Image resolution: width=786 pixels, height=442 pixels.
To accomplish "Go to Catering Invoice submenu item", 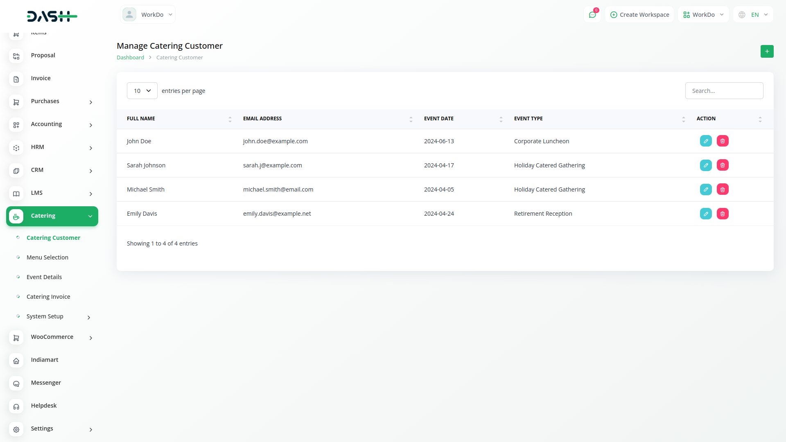I will [48, 297].
